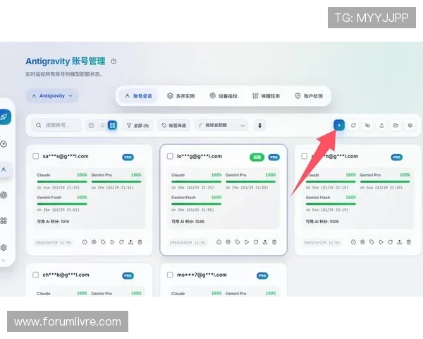Click play icon on card dated 2026/03/29 11:53
The width and height of the screenshot is (423, 339).
coord(381,242)
